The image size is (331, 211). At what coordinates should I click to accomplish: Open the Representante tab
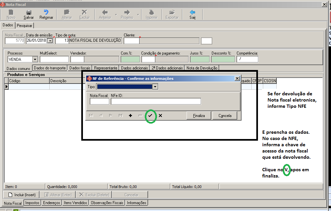point(106,68)
